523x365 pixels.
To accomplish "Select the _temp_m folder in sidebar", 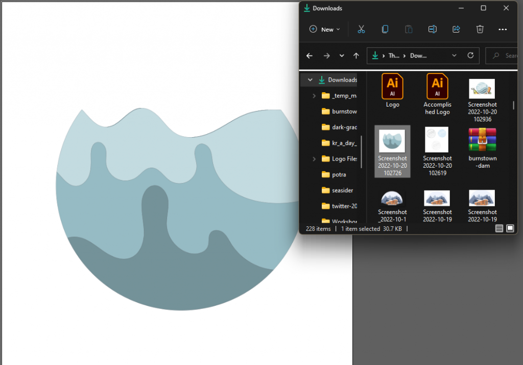I will [339, 95].
